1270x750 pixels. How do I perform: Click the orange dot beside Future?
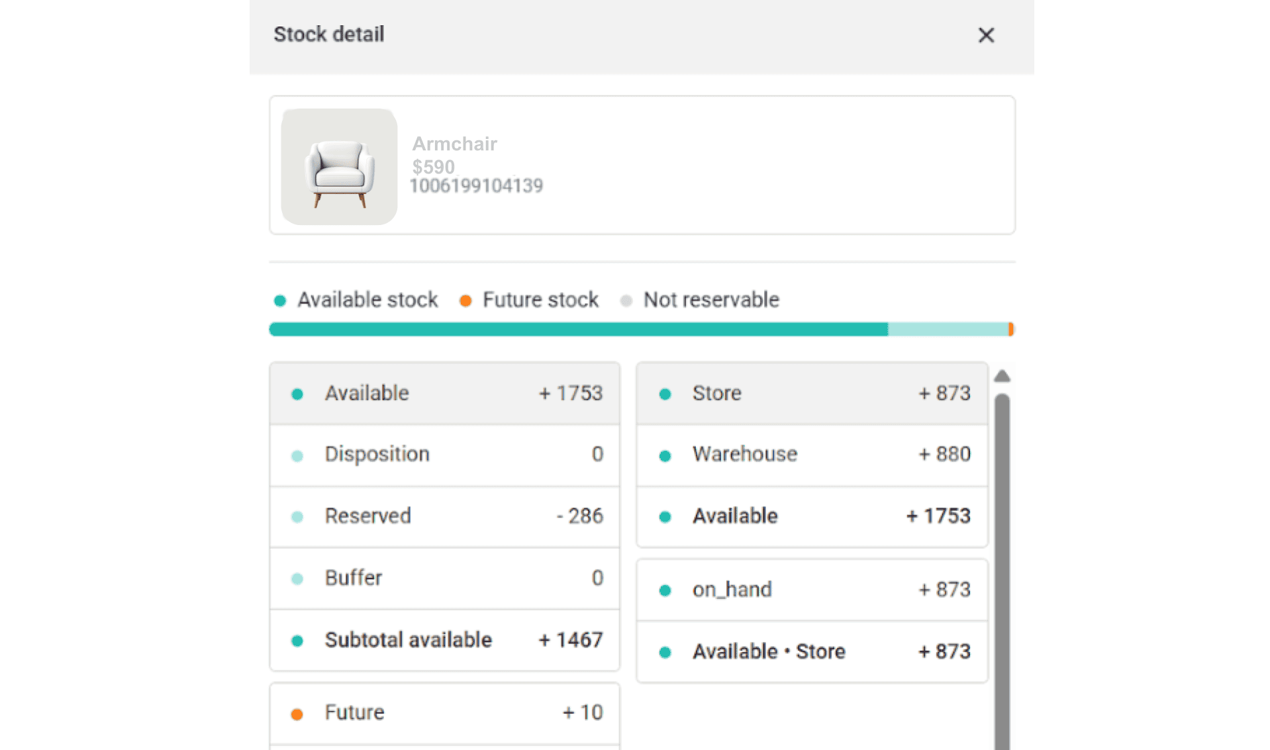pos(297,714)
